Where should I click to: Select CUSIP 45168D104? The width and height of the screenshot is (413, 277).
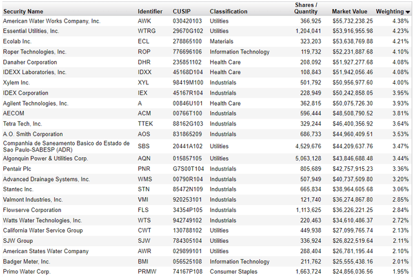(x=188, y=72)
